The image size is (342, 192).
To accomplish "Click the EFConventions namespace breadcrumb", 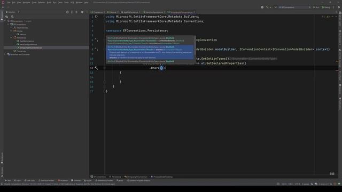I will [x=98, y=177].
